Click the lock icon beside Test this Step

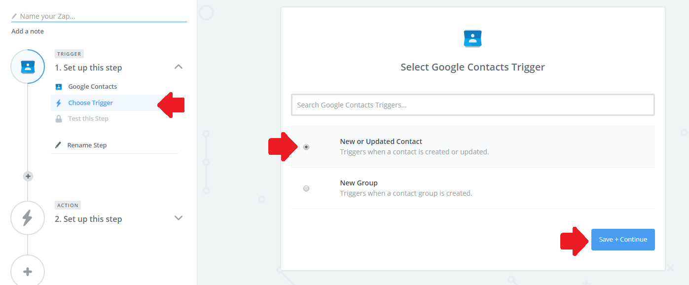click(59, 119)
